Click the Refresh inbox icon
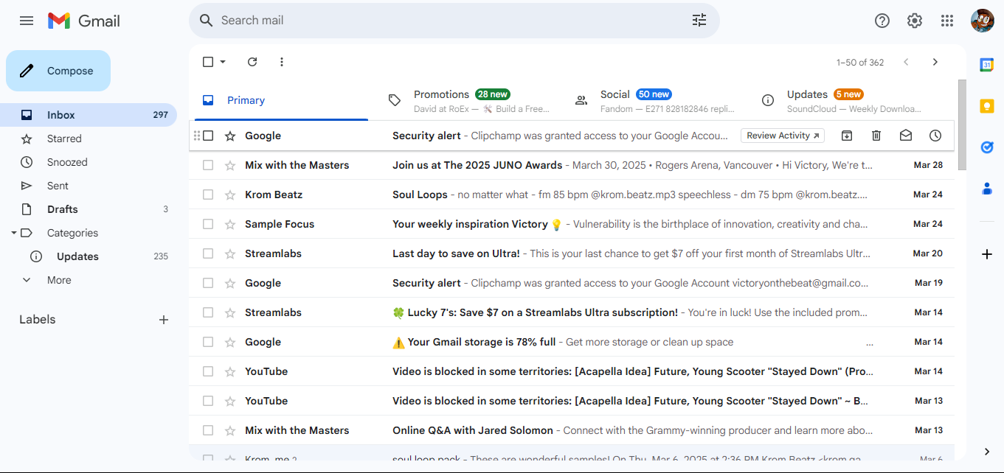Viewport: 1004px width, 473px height. click(252, 62)
